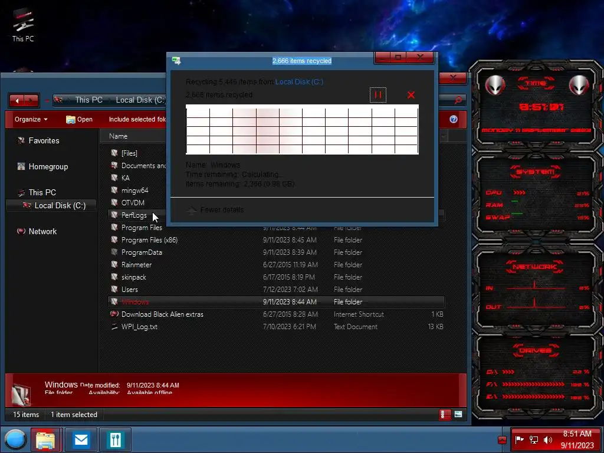The image size is (604, 453).
Task: Click Include selected folder in library
Action: tap(137, 119)
